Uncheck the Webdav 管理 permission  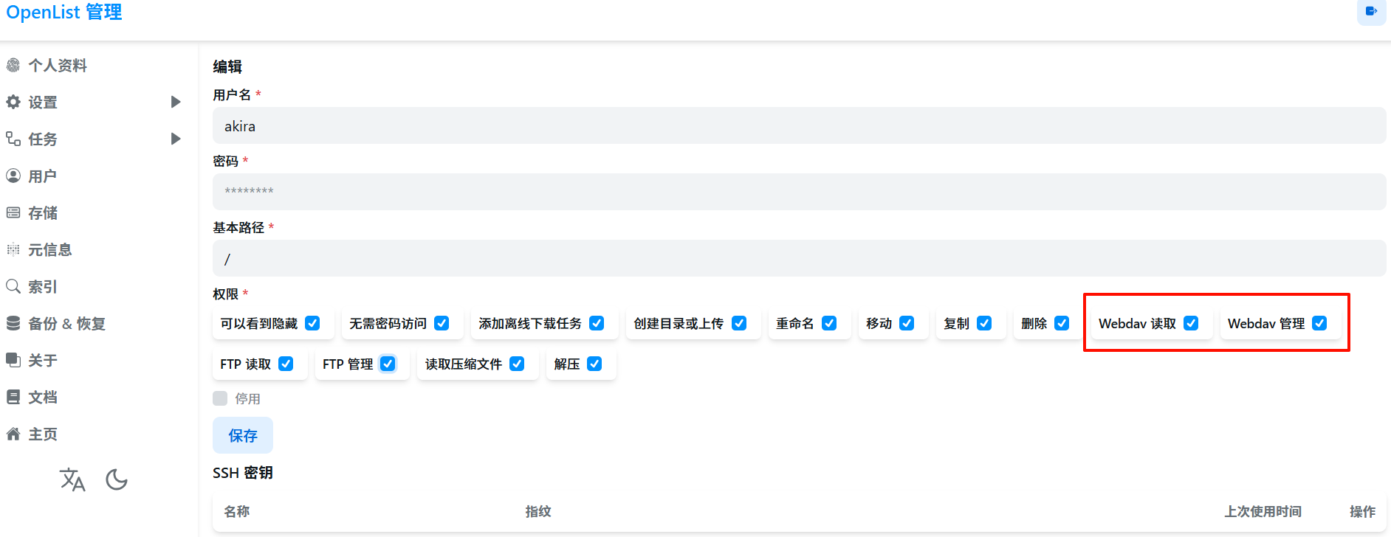(1319, 323)
